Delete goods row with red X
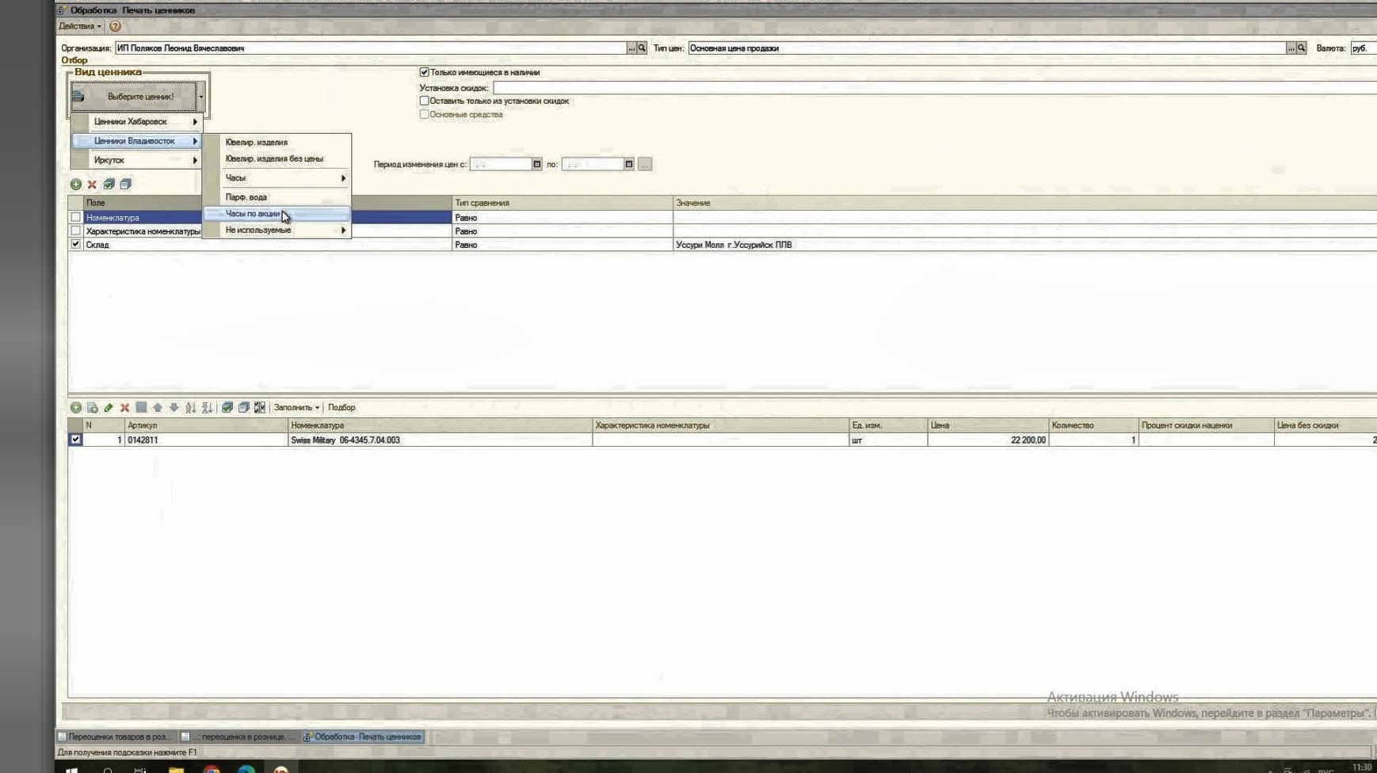 click(x=124, y=408)
